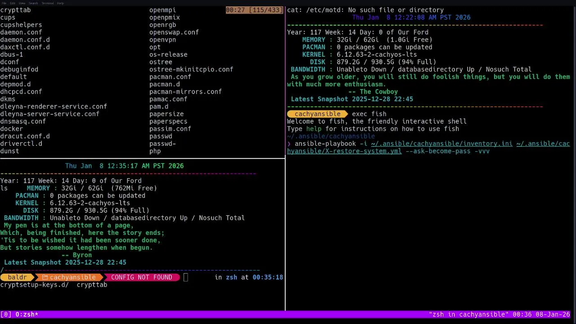Image resolution: width=576 pixels, height=324 pixels.
Task: Click the pacman.conf entry
Action: [171, 76]
